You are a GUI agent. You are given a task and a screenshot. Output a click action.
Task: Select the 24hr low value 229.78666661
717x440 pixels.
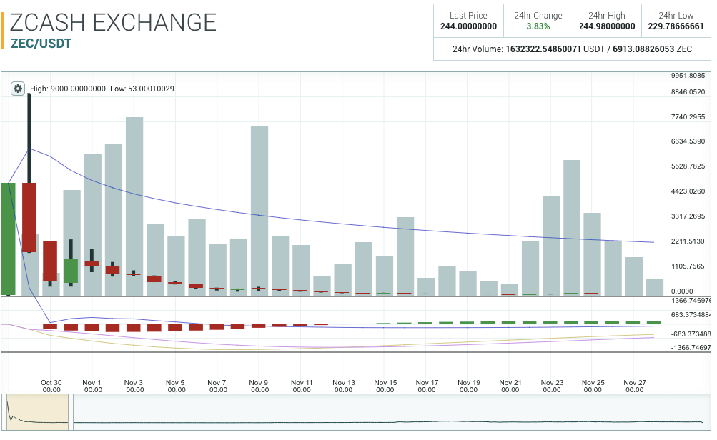point(676,26)
